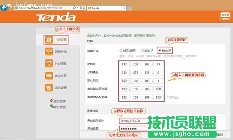Click the top-right orange header button
This screenshot has height=140, width=233.
(225, 17)
